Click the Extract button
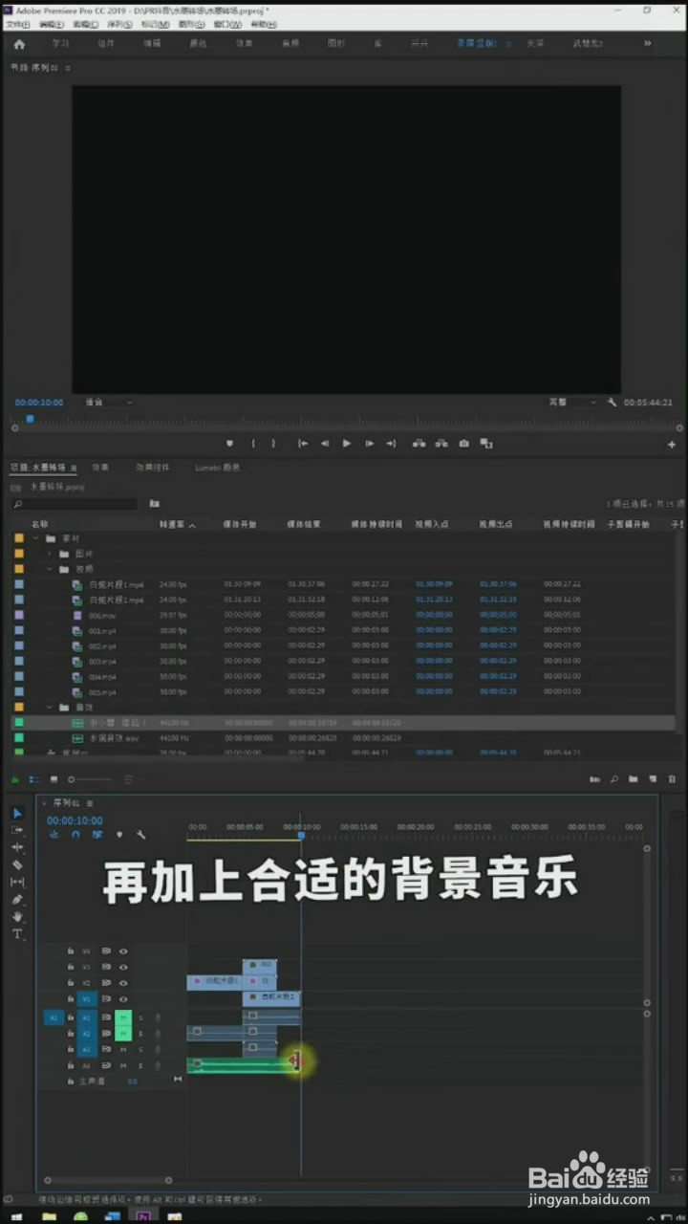This screenshot has height=1224, width=688. pos(441,444)
